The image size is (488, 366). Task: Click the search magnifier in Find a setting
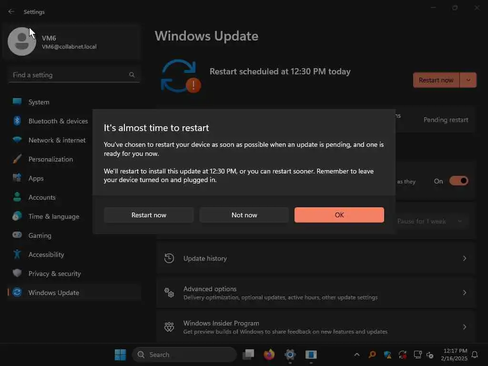coord(132,75)
